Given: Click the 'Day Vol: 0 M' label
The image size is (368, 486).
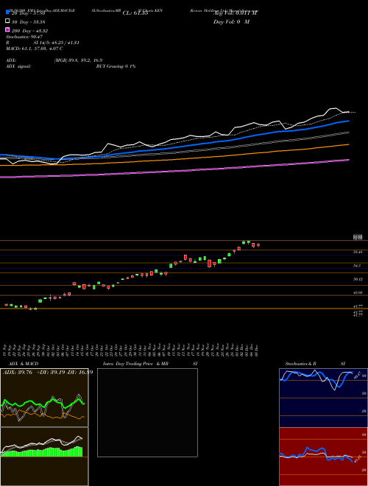Looking at the screenshot, I should tap(231, 21).
